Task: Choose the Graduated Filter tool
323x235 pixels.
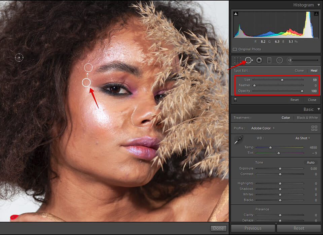Action: point(269,60)
